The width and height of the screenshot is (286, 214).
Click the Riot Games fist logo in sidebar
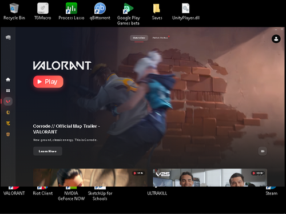tap(8, 37)
